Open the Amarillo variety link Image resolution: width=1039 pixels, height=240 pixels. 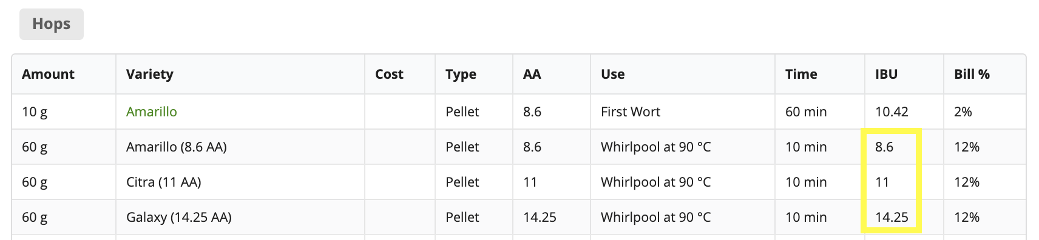click(x=152, y=112)
